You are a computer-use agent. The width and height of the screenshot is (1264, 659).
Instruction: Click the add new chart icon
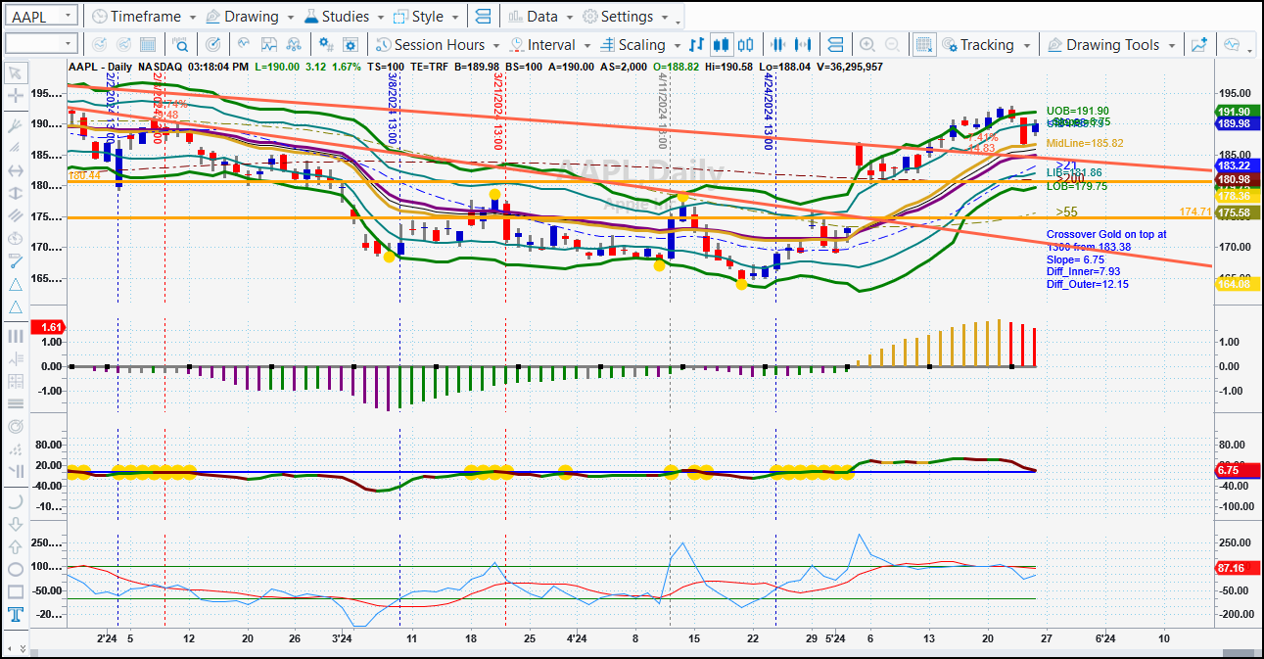coord(1199,44)
